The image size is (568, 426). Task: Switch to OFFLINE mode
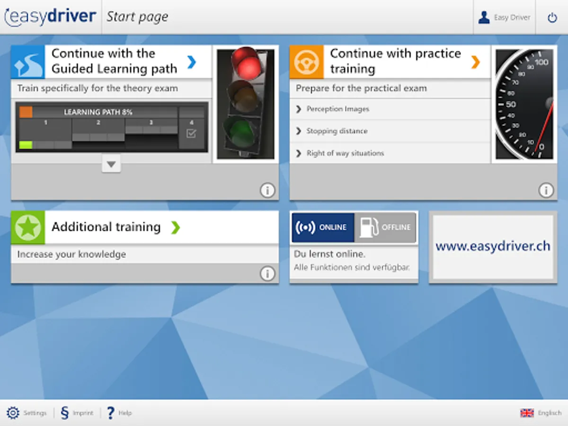[385, 227]
